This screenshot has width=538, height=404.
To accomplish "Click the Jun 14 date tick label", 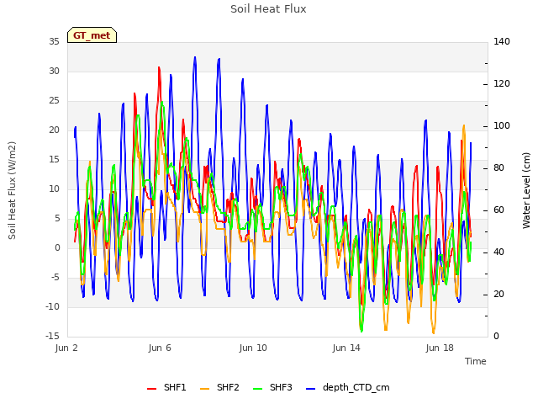I will click(x=346, y=348).
